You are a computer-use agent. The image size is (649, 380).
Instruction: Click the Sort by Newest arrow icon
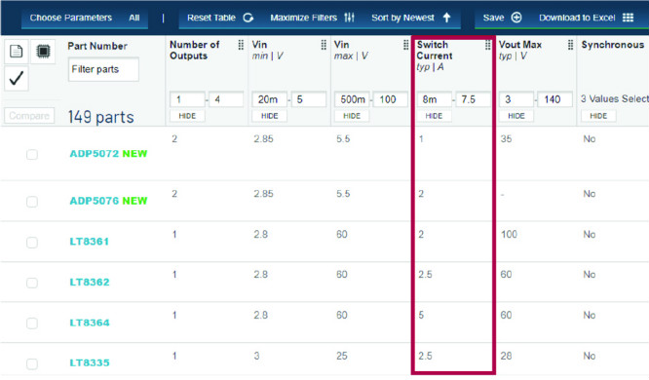pos(446,18)
